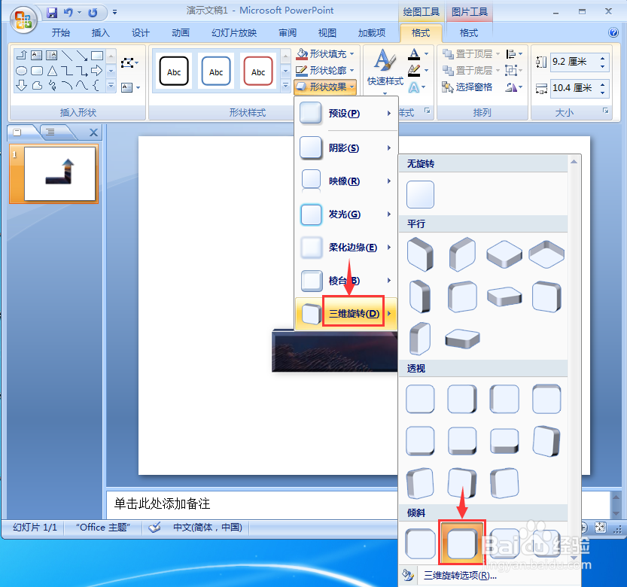627x587 pixels.
Task: Switch to the 加载项 ribbon tab
Action: (x=372, y=33)
